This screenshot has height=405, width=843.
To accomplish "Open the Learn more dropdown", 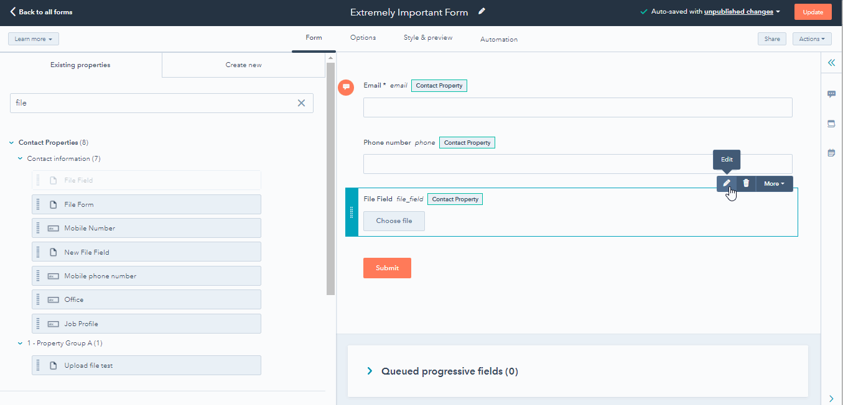I will tap(34, 39).
